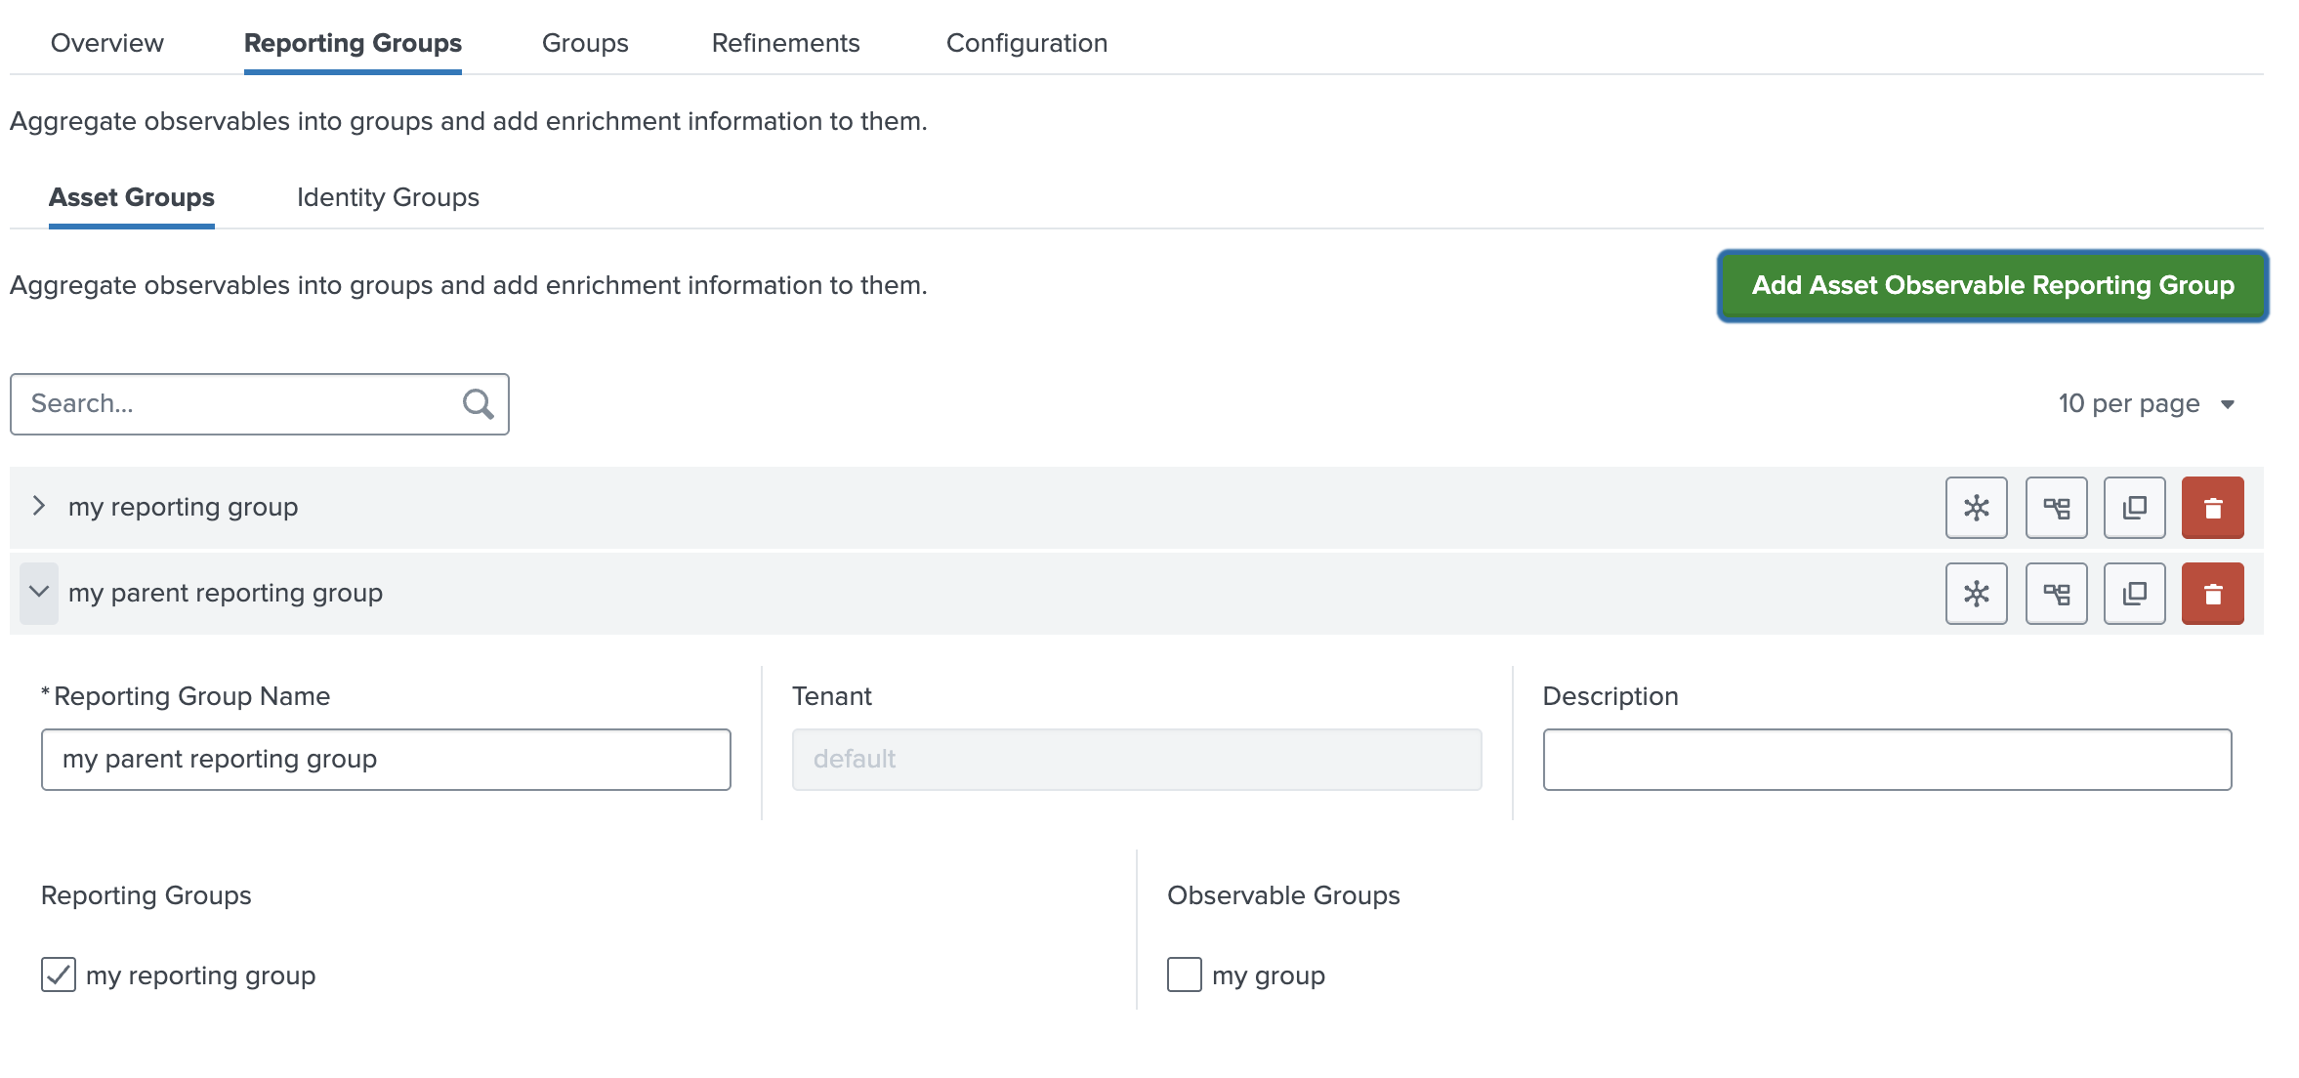Screen dimensions: 2299x1078
Task: Expand the my reporting group row
Action: coord(40,506)
